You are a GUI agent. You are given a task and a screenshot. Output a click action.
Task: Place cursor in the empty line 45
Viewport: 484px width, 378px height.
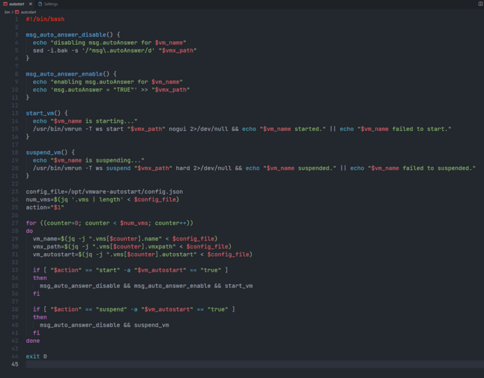pyautogui.click(x=179, y=364)
